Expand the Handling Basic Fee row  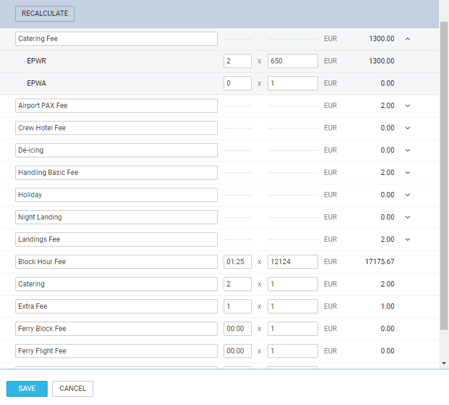pyautogui.click(x=408, y=173)
